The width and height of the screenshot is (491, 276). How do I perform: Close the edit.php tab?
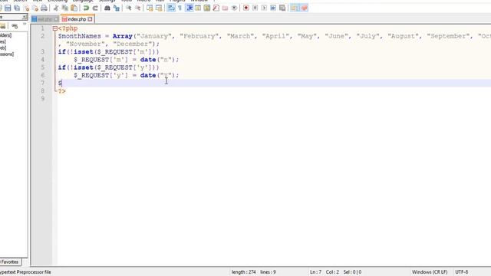pyautogui.click(x=56, y=19)
